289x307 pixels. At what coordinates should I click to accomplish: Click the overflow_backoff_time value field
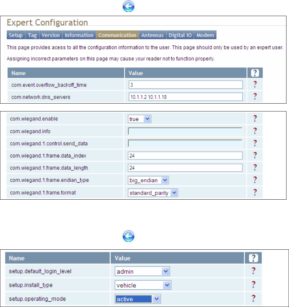pyautogui.click(x=186, y=85)
